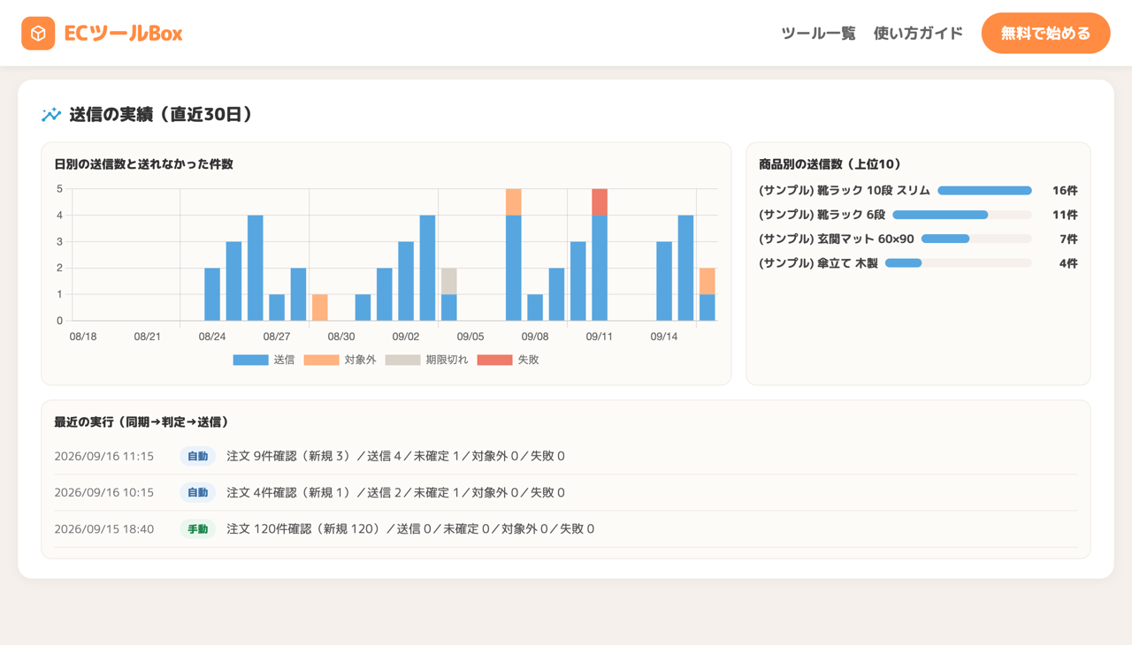Click the heading 日別の送信数と送れなかった件数
Viewport: 1132px width, 645px height.
pyautogui.click(x=143, y=164)
